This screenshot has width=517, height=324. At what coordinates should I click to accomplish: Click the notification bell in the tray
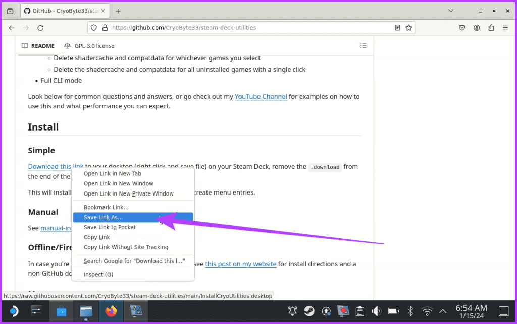(x=293, y=311)
